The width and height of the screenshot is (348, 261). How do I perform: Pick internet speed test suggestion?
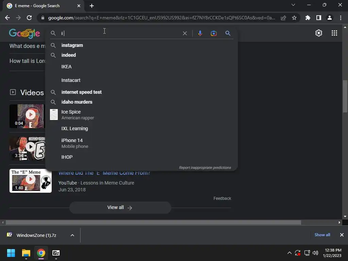142,92
